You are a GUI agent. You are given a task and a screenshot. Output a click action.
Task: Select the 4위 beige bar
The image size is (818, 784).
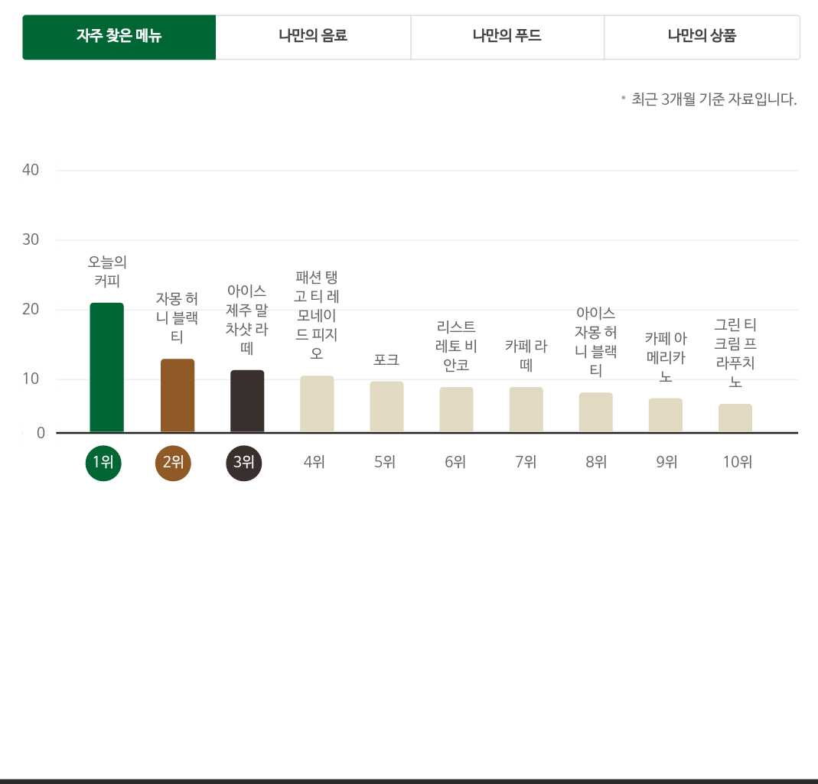click(x=317, y=404)
